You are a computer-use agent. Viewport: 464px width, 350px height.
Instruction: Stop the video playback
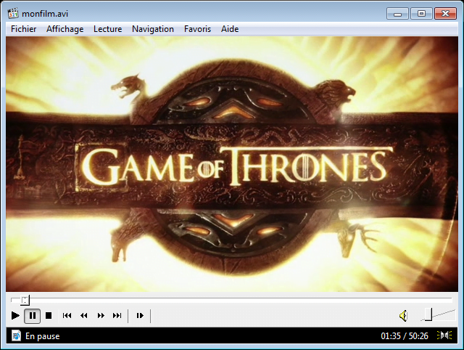point(49,315)
